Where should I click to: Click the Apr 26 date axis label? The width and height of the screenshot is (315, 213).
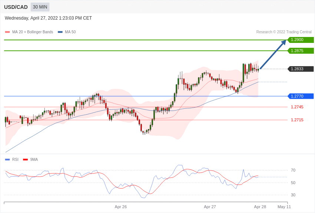pos(121,207)
